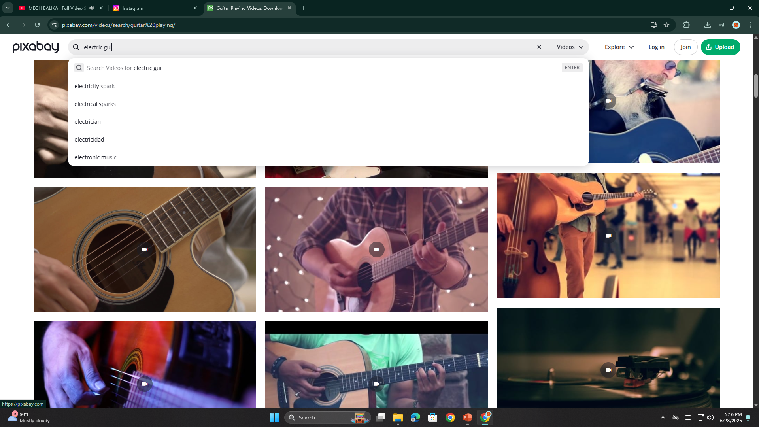Open the Chrome profile avatar
The height and width of the screenshot is (427, 759).
coord(736,25)
